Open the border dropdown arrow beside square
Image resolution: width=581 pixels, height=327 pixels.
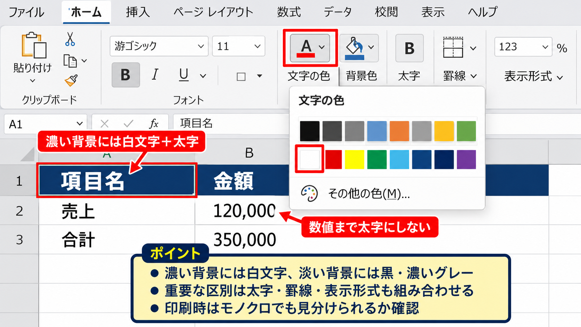[x=259, y=76]
